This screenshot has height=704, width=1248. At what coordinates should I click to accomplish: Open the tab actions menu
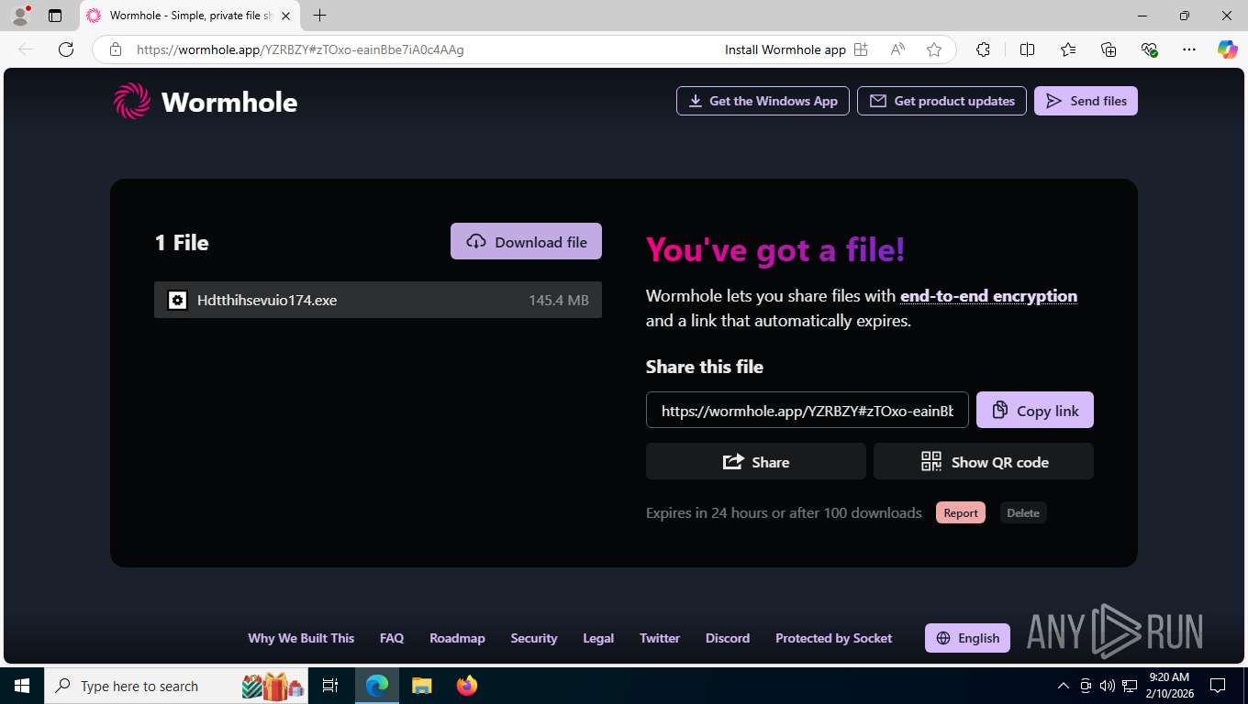[55, 16]
